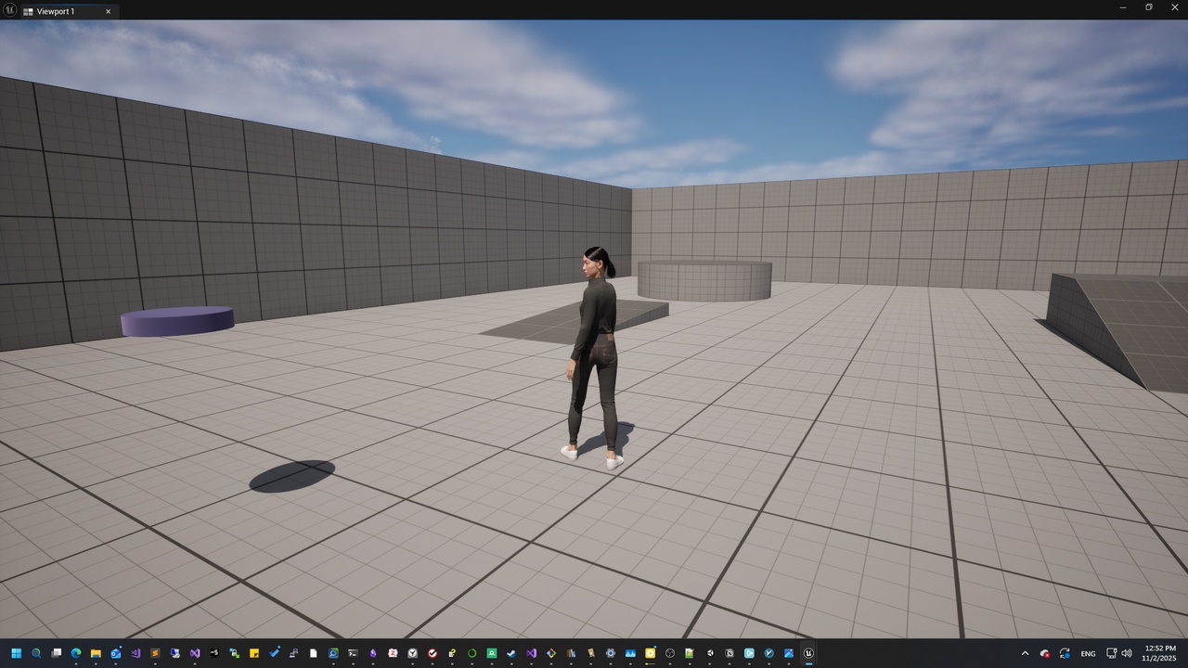Open Task View from the taskbar
The width and height of the screenshot is (1188, 668).
click(57, 653)
